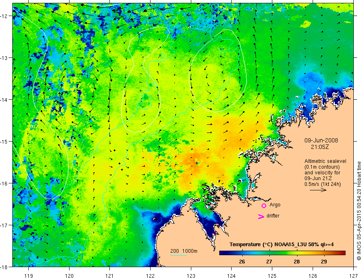Click the 28 label on temperature scale
362x279 pixels.
(297, 261)
